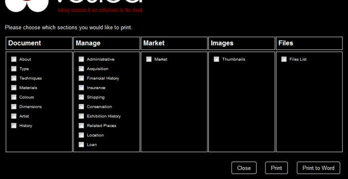Check the Location checkbox
348x179 pixels.
pyautogui.click(x=82, y=135)
